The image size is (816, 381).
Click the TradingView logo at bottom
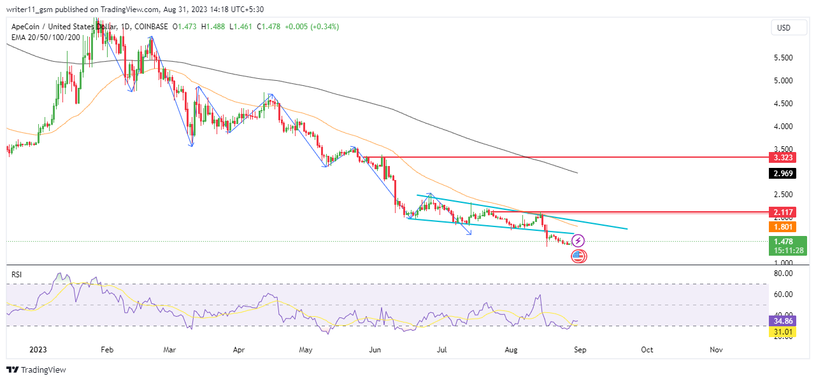point(36,370)
